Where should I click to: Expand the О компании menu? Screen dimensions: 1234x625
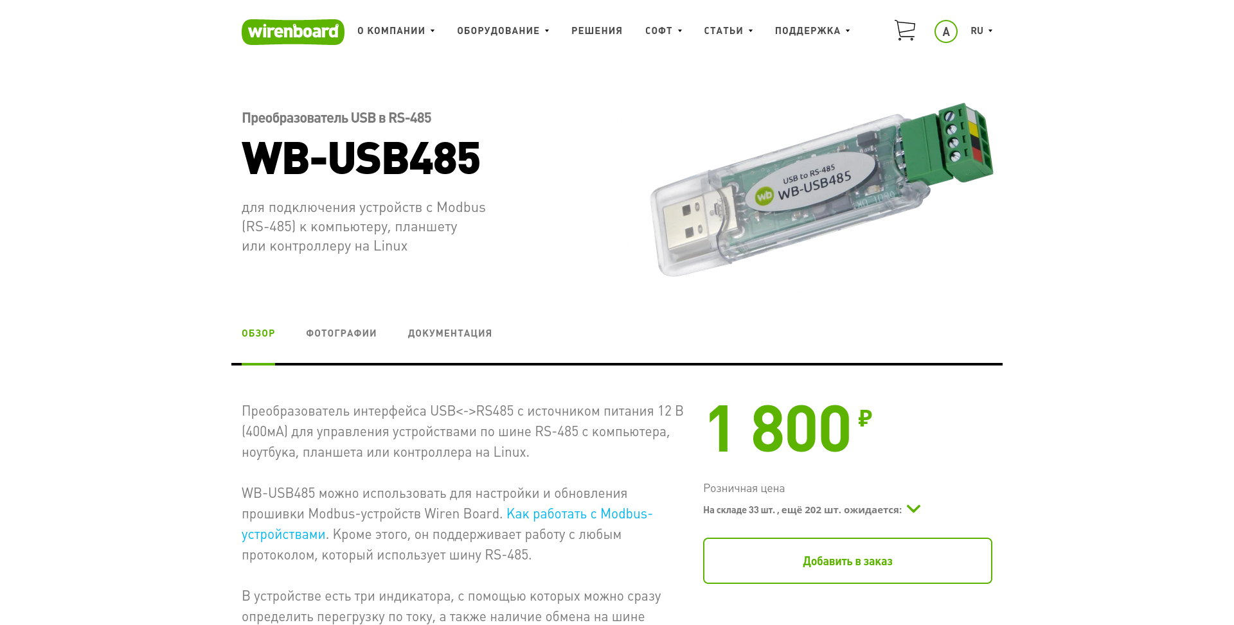(x=396, y=31)
